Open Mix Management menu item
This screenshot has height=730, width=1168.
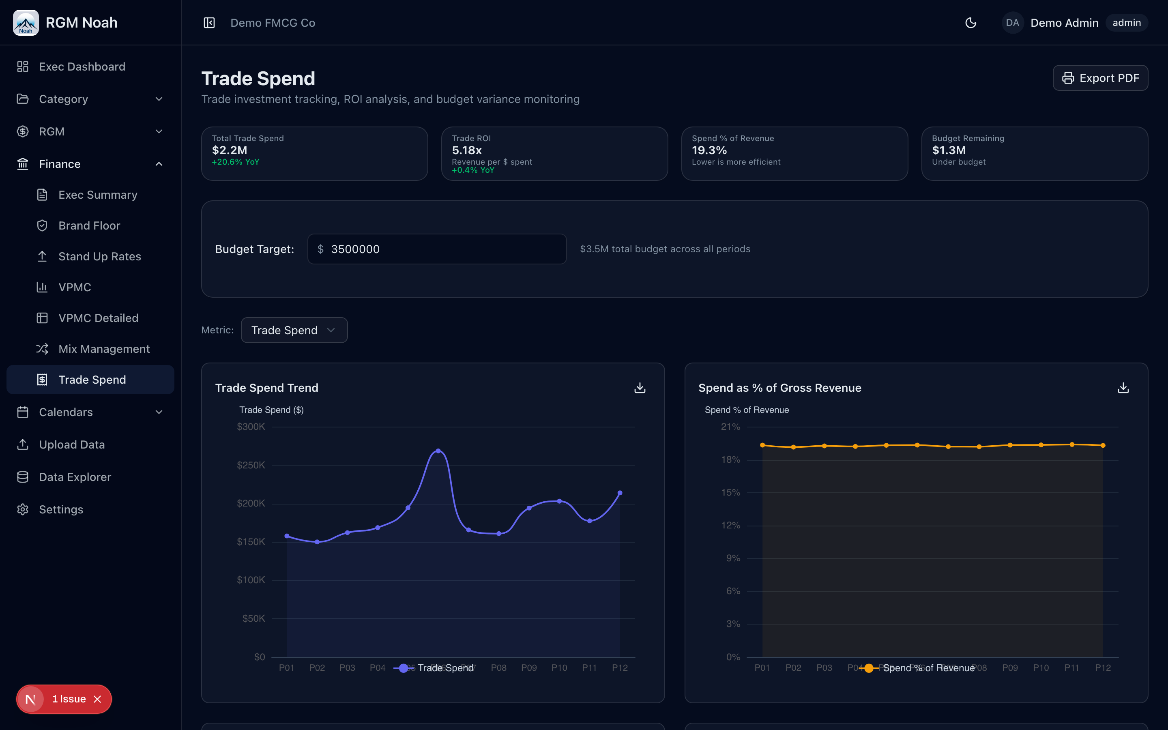(104, 349)
